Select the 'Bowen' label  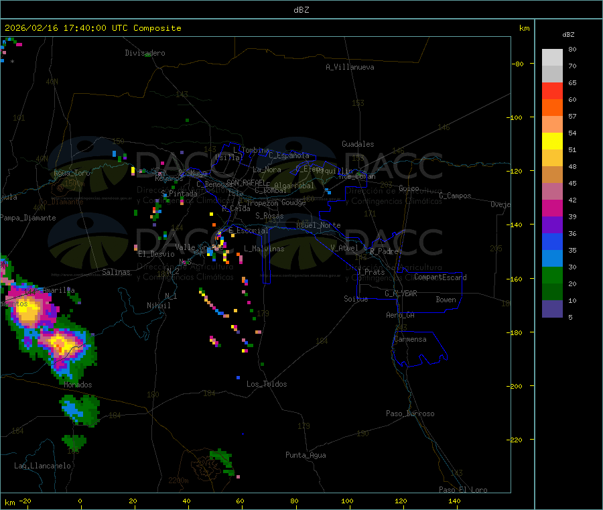pos(446,300)
